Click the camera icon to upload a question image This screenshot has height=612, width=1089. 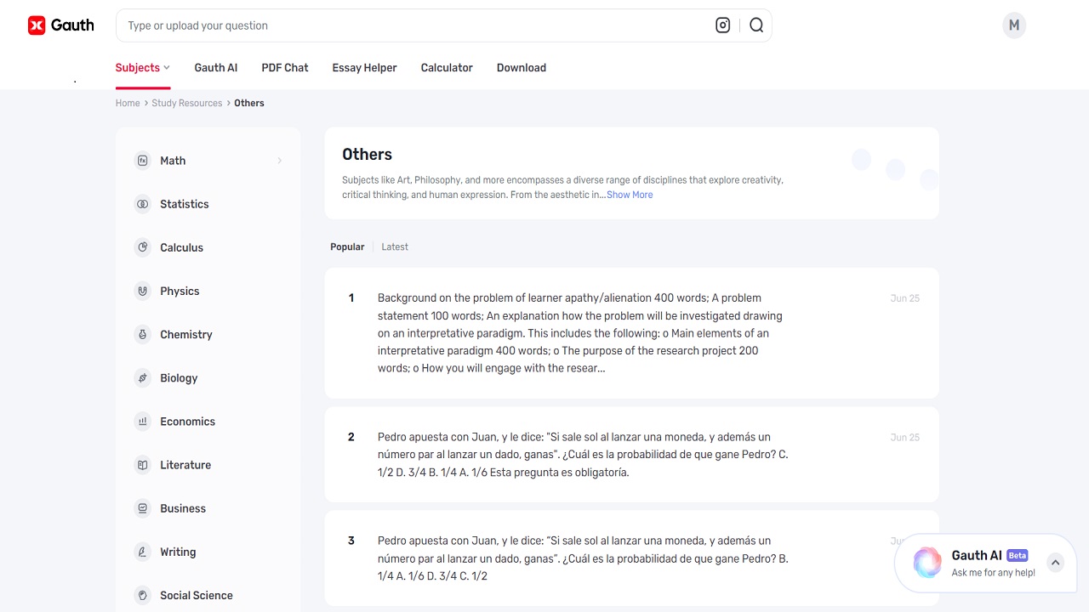point(722,25)
